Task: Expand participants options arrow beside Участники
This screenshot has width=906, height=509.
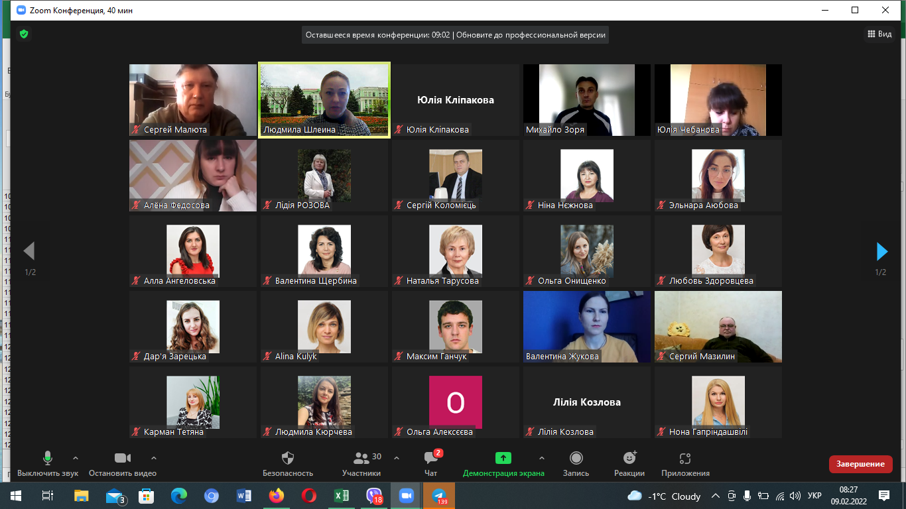Action: (x=397, y=458)
